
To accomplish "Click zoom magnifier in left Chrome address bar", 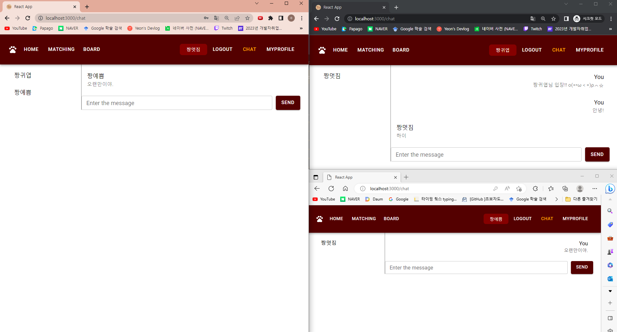I will (227, 18).
